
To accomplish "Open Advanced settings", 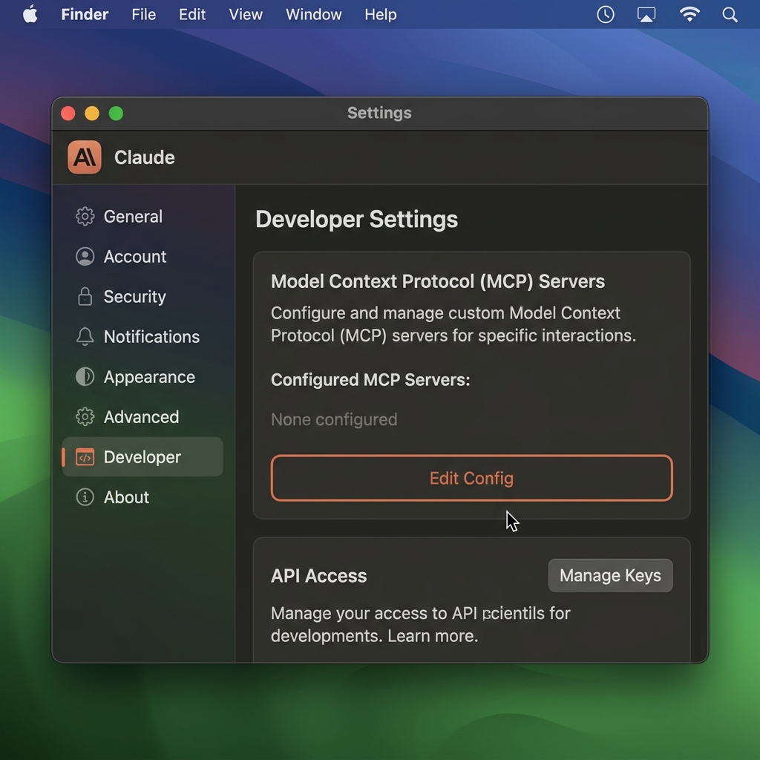I will 142,417.
